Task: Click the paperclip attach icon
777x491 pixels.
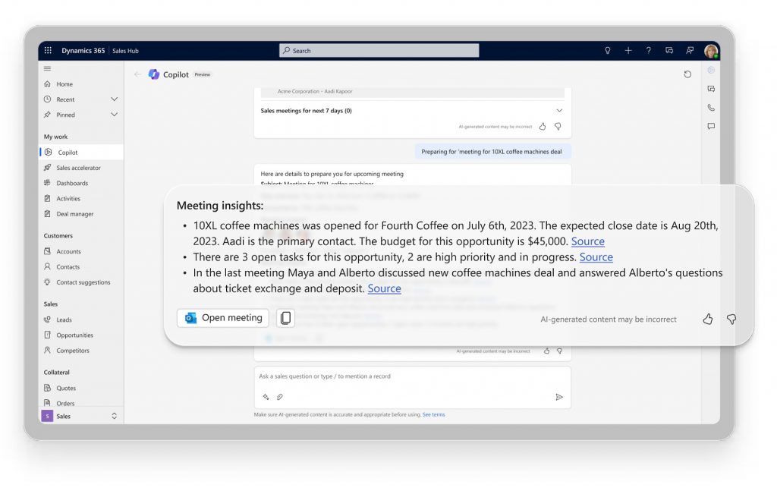Action: click(x=280, y=397)
